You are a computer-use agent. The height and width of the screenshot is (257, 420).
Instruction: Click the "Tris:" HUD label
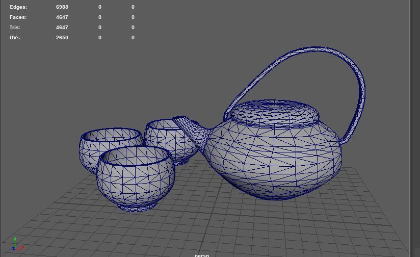coord(15,28)
